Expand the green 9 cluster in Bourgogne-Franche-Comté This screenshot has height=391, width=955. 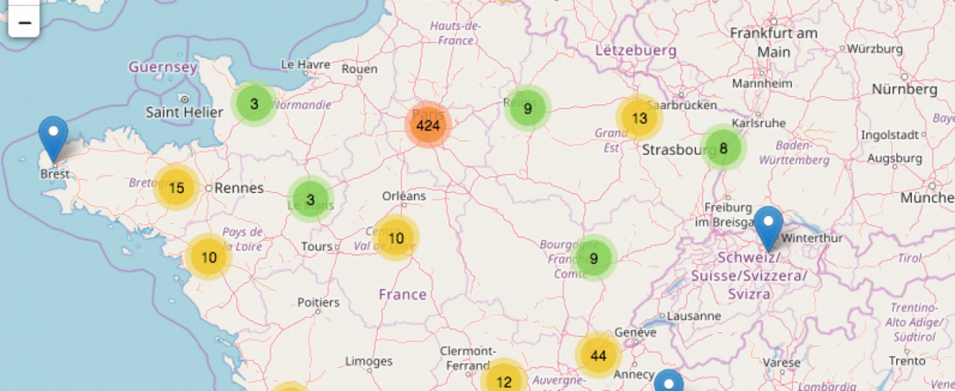point(594,257)
